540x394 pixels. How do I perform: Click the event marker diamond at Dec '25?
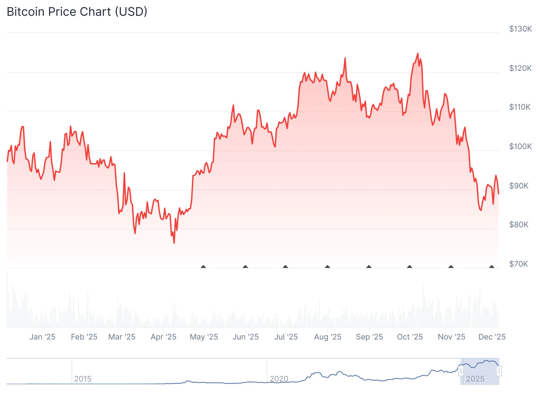click(x=492, y=267)
